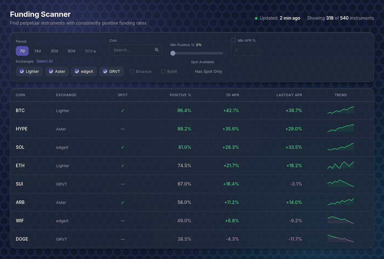Click the TREND column header
The width and height of the screenshot is (384, 259).
point(341,95)
